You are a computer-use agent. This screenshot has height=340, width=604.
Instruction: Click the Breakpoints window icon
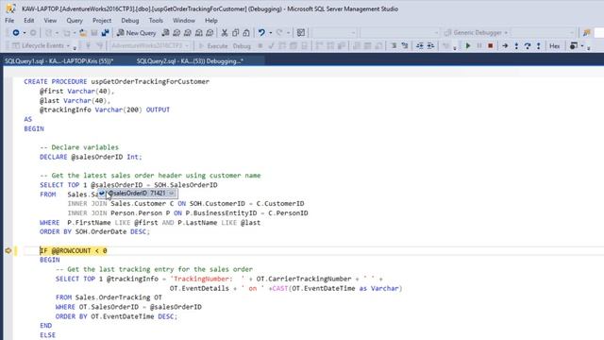[573, 46]
